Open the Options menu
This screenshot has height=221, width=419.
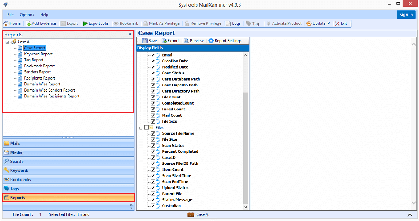tap(27, 15)
